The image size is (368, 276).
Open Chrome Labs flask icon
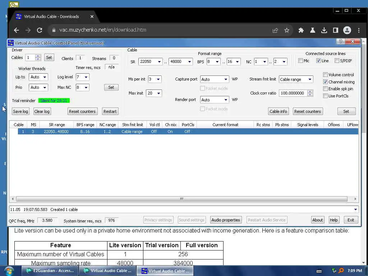313,30
